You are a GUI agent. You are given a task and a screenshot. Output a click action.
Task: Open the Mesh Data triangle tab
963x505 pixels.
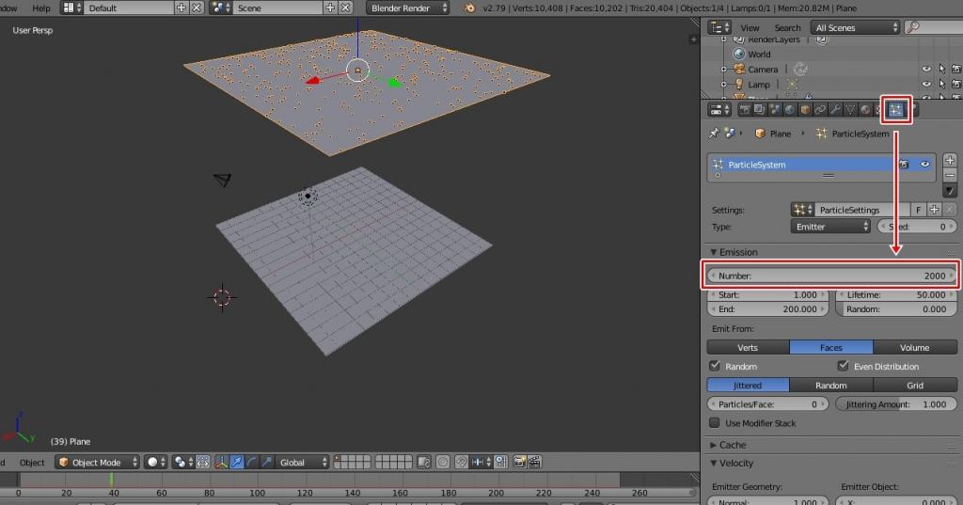pyautogui.click(x=850, y=110)
